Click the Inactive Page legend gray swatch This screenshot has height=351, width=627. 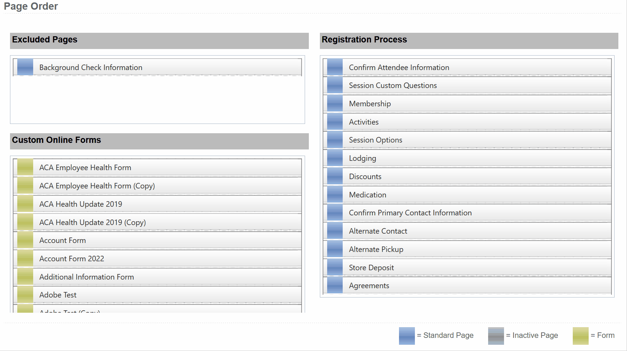496,336
